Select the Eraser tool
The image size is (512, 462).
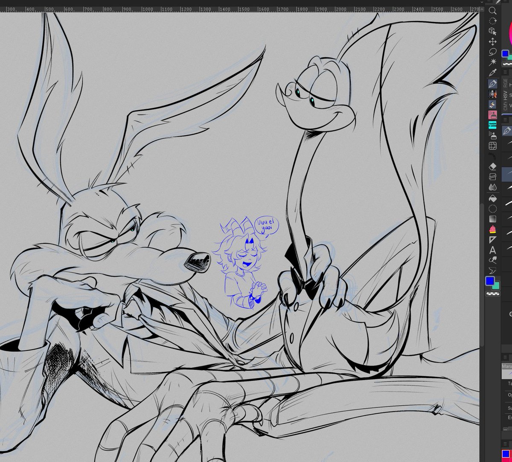[493, 166]
